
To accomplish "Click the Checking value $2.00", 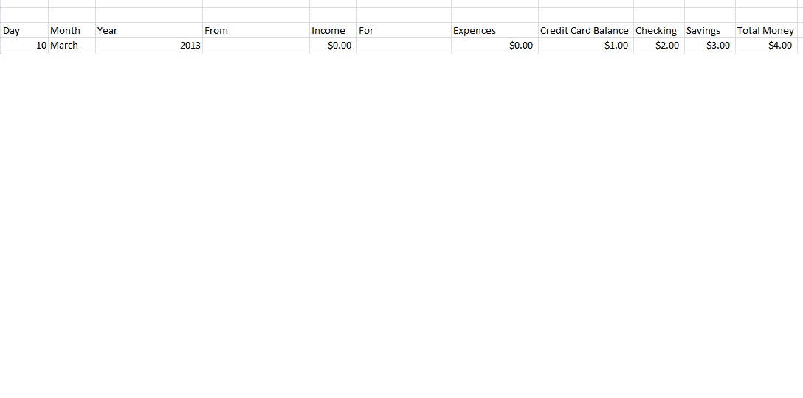I will pos(659,45).
